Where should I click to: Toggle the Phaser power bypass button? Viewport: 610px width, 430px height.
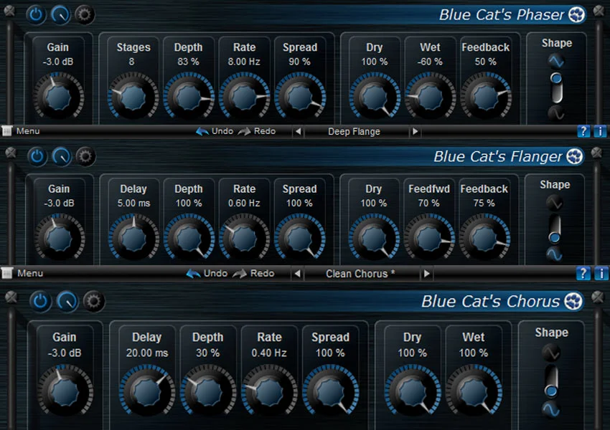point(36,15)
